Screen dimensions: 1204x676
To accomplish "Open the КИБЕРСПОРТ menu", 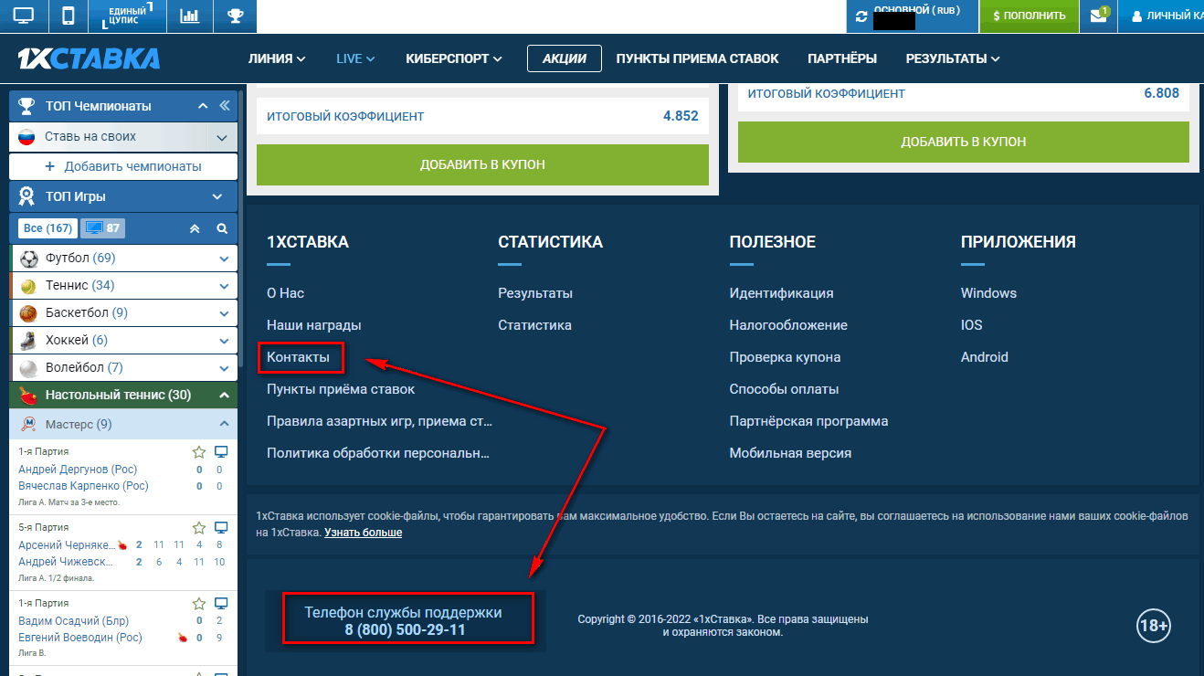I will (453, 58).
